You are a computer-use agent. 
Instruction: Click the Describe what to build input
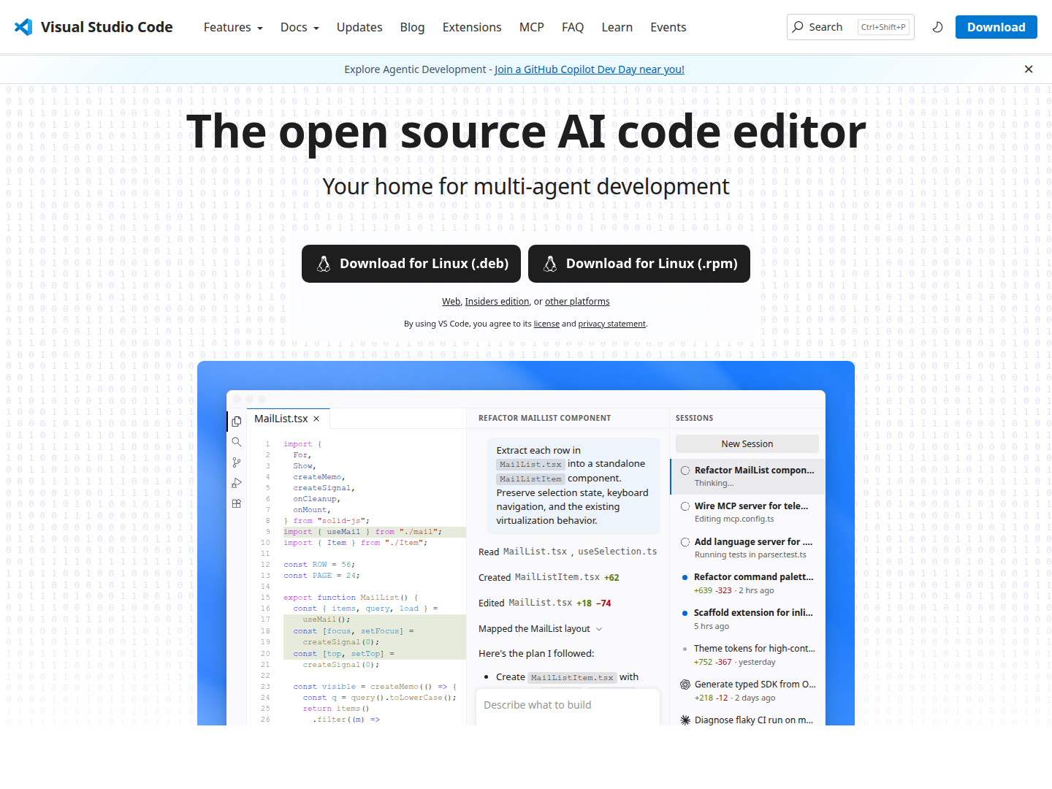click(568, 705)
